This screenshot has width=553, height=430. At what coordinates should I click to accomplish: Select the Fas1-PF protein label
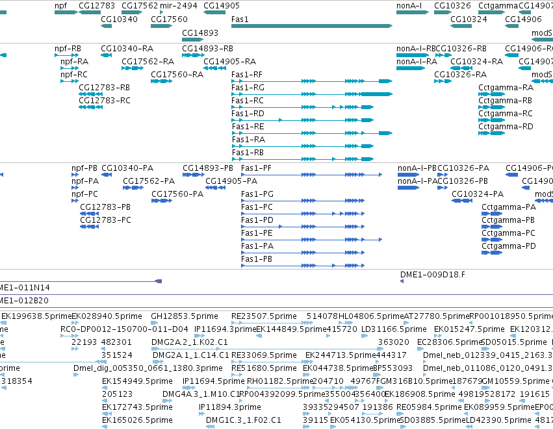point(256,168)
